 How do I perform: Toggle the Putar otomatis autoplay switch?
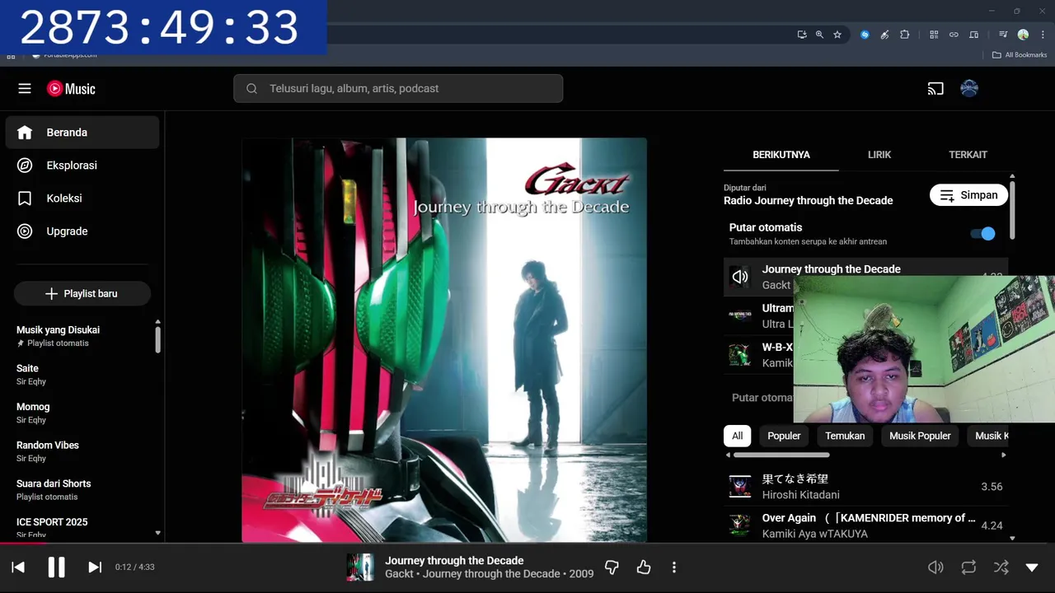(983, 234)
